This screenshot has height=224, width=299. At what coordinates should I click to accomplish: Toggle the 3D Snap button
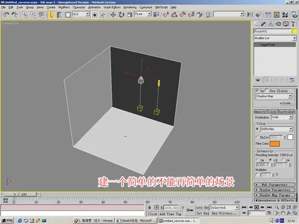tap(166, 14)
